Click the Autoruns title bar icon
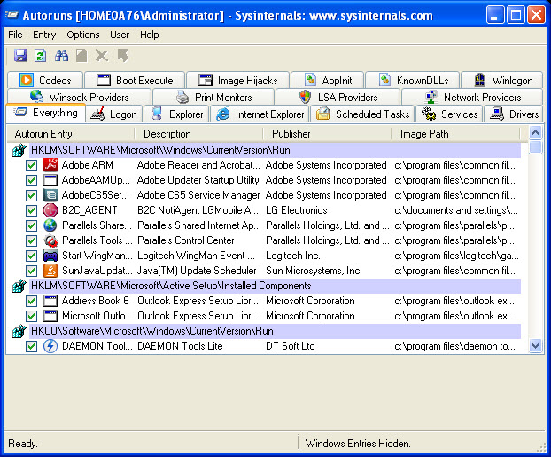551x457 pixels. click(12, 15)
